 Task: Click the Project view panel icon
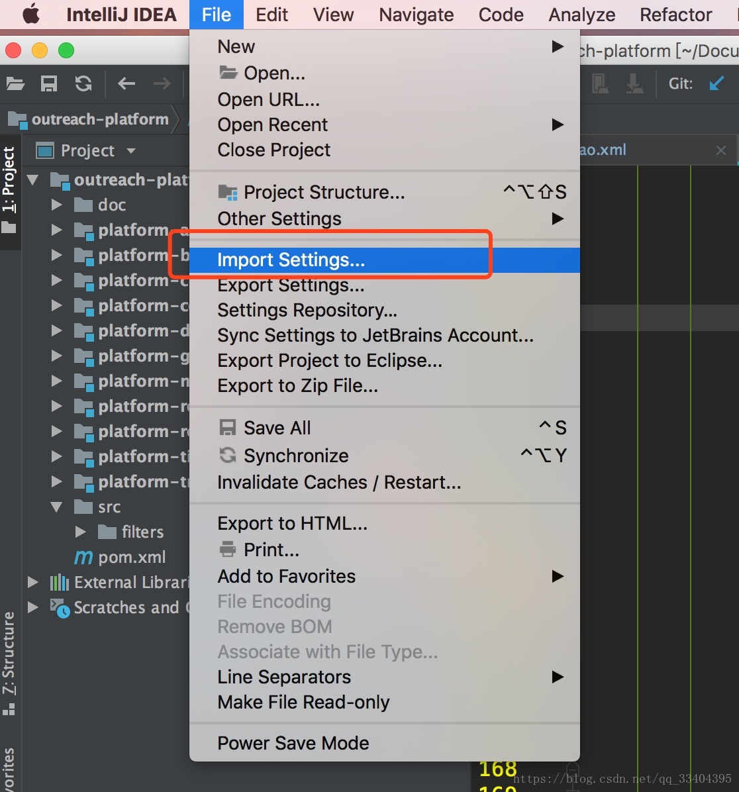44,150
